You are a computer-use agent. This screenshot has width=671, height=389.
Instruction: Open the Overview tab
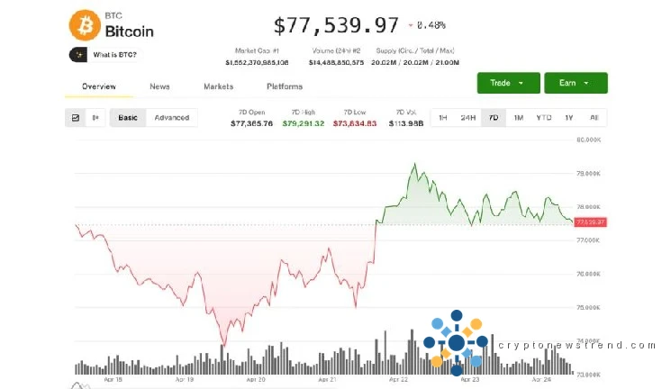(98, 86)
